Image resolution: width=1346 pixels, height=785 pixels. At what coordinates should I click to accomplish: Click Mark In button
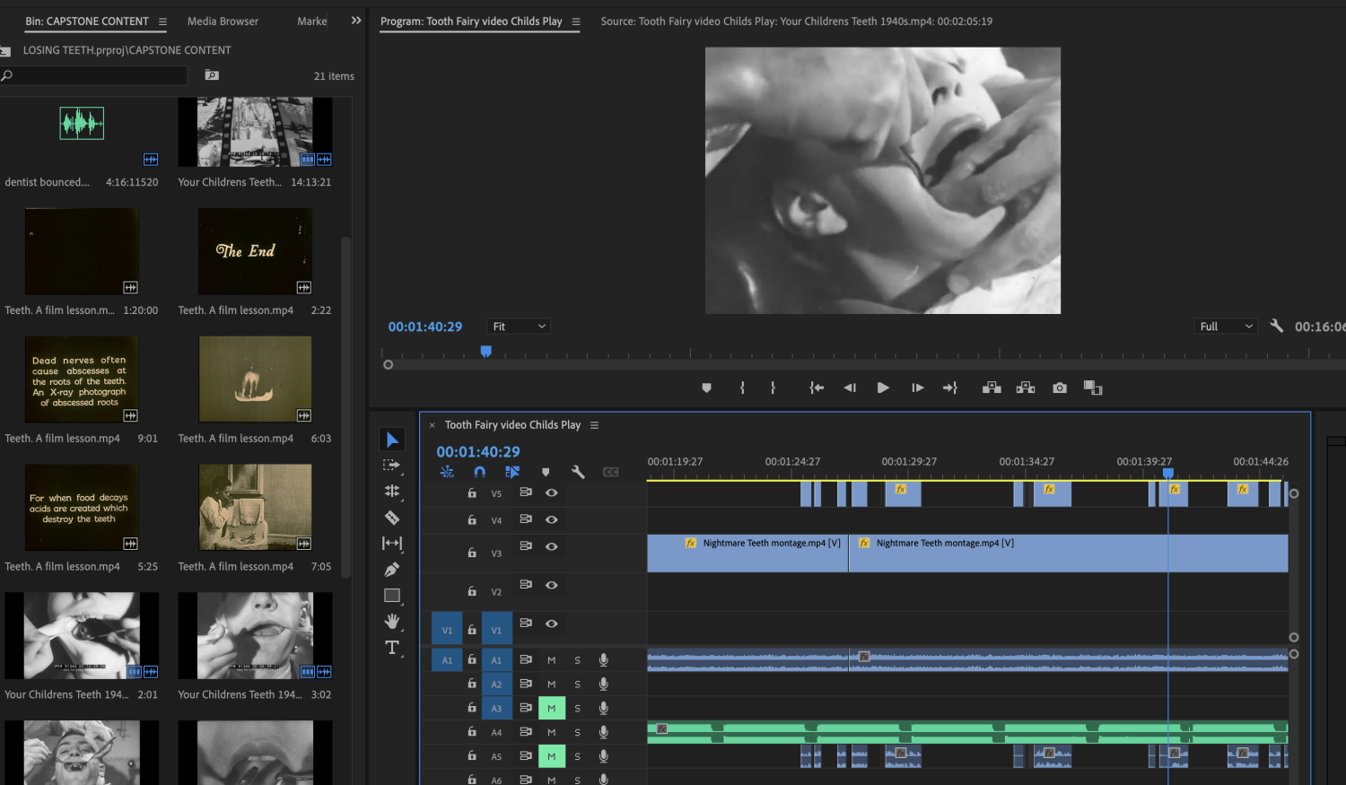click(x=742, y=388)
